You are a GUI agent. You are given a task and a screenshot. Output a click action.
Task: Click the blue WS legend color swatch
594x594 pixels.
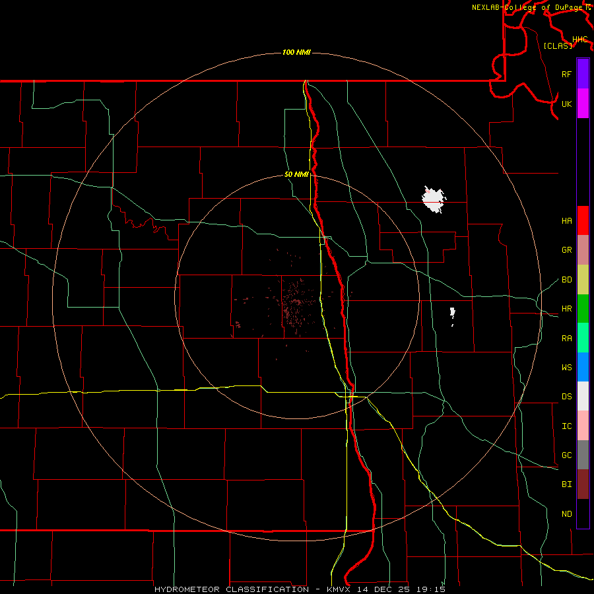tap(583, 367)
